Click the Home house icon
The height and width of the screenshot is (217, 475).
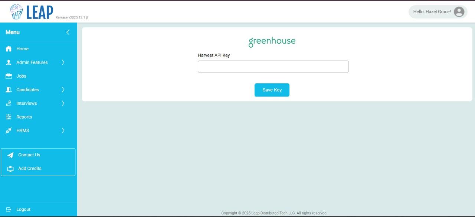[9, 49]
